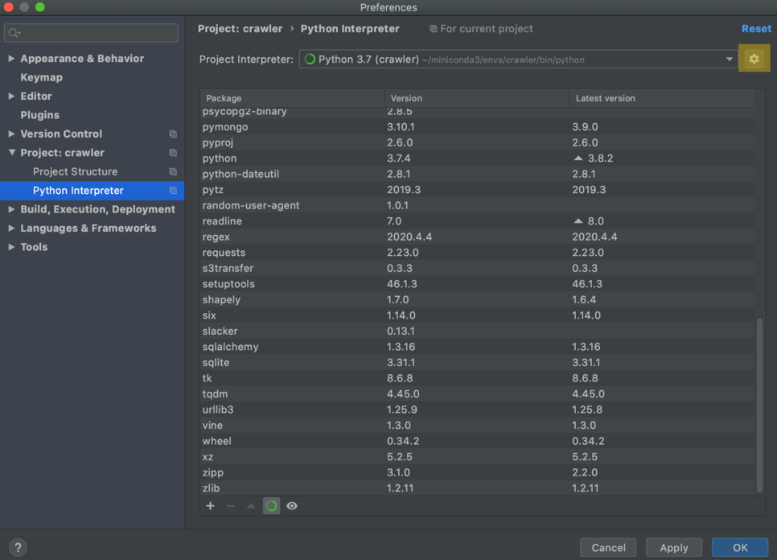Viewport: 777px width, 560px height.
Task: Click the Reset link
Action: 756,28
